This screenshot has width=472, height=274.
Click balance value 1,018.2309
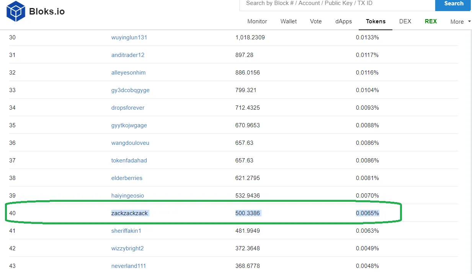pyautogui.click(x=250, y=37)
